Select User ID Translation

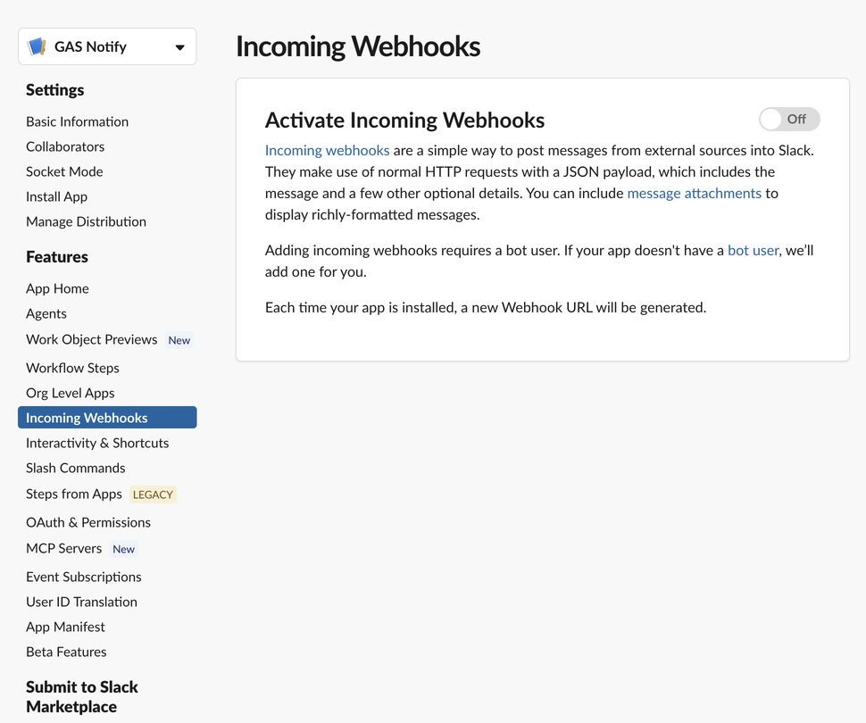82,602
